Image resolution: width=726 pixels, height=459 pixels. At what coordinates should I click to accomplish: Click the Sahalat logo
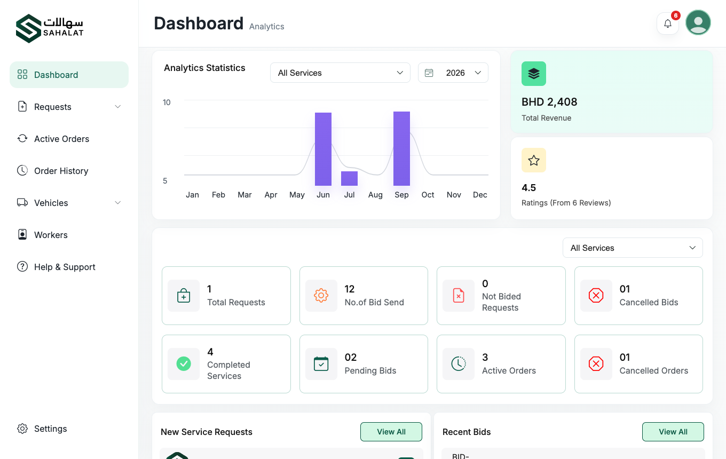(x=50, y=28)
